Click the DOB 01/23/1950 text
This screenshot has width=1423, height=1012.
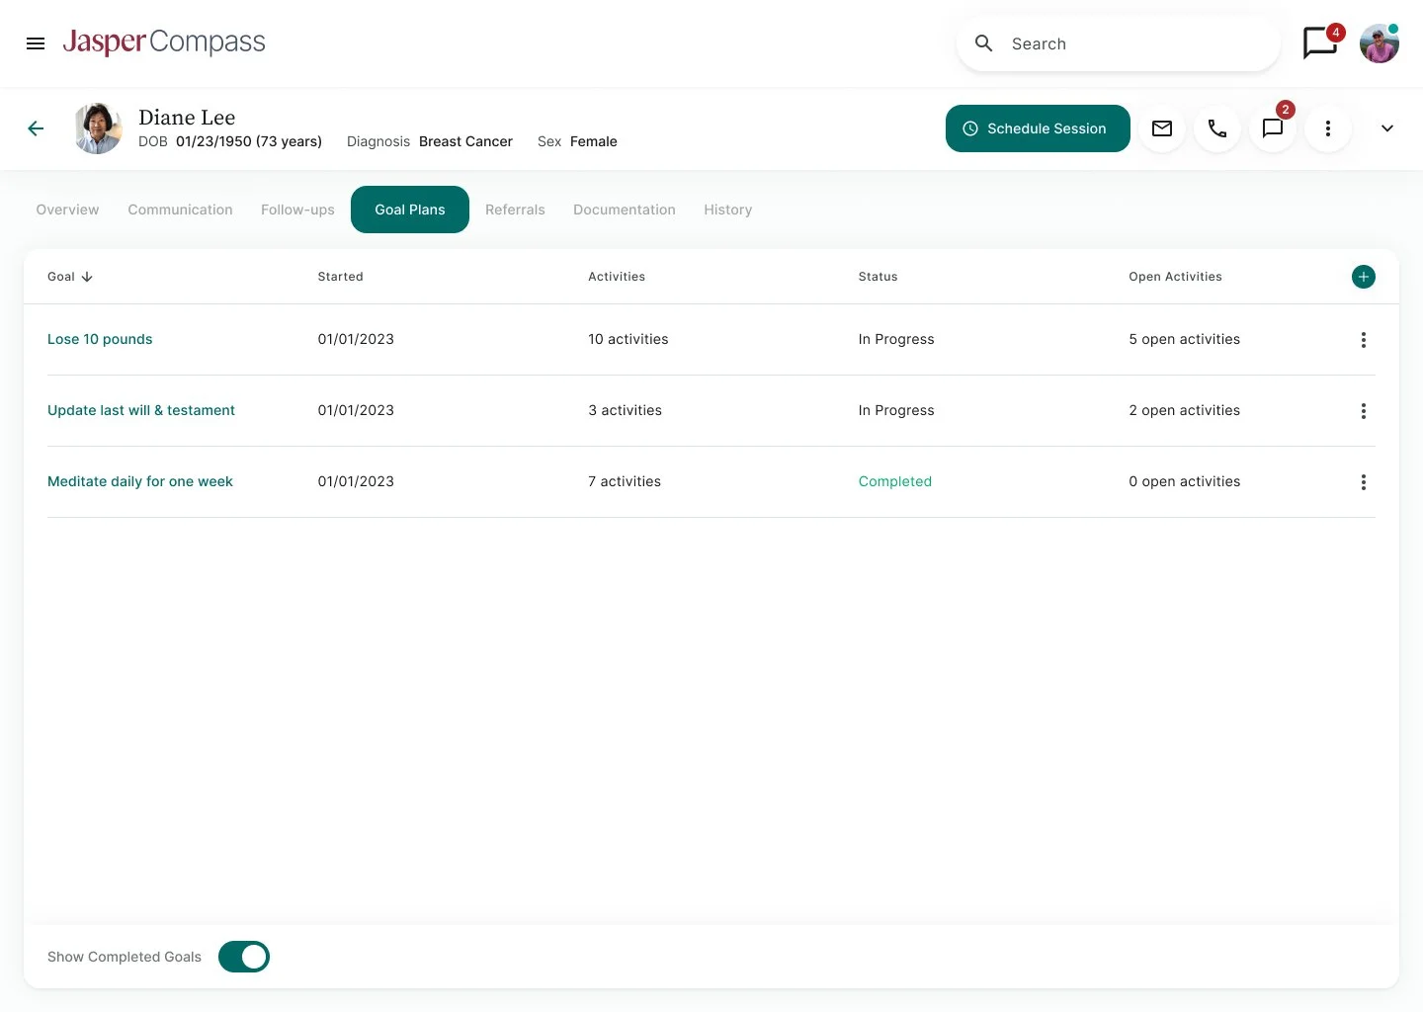coord(230,141)
